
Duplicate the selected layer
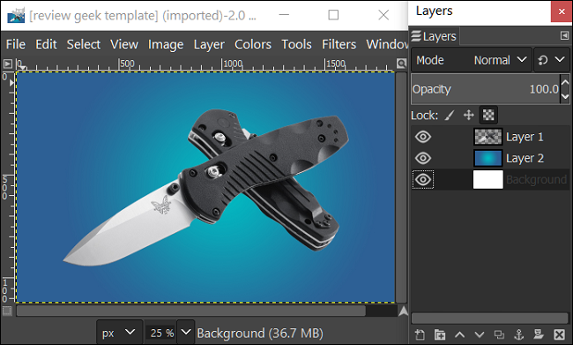[x=499, y=334]
